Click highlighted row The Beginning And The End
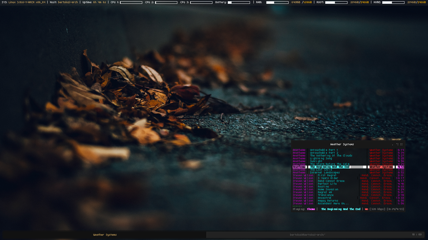This screenshot has height=240, width=428. [348, 167]
